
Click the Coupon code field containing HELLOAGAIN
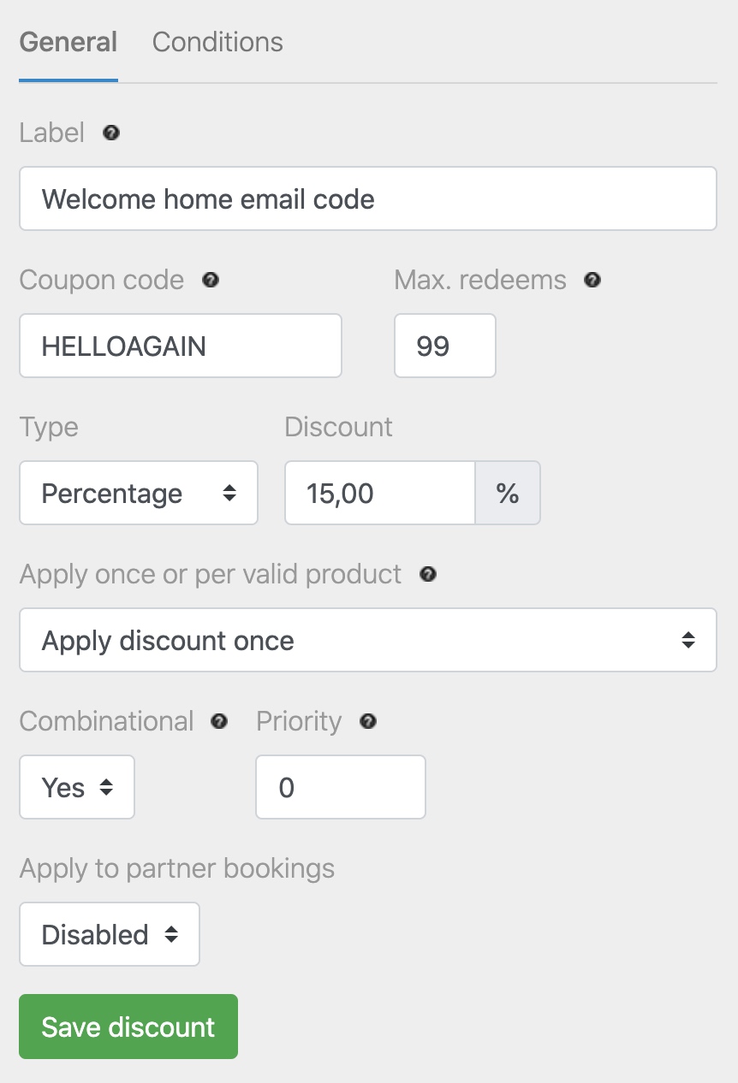(x=181, y=346)
